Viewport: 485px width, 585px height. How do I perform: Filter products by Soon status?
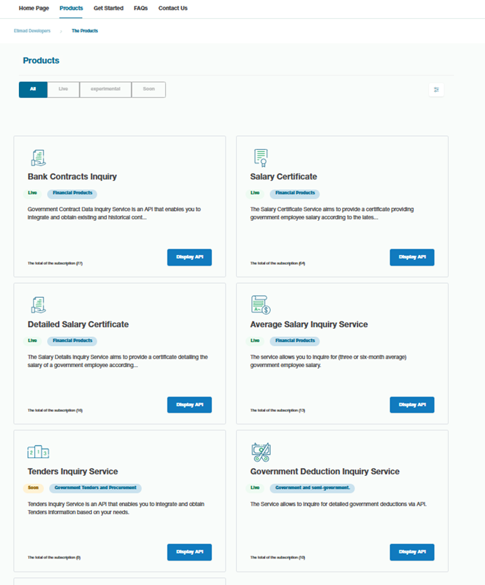(149, 90)
